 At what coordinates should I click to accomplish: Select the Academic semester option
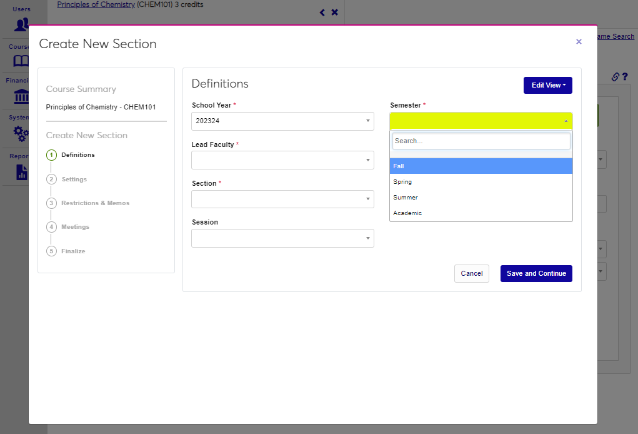point(481,213)
